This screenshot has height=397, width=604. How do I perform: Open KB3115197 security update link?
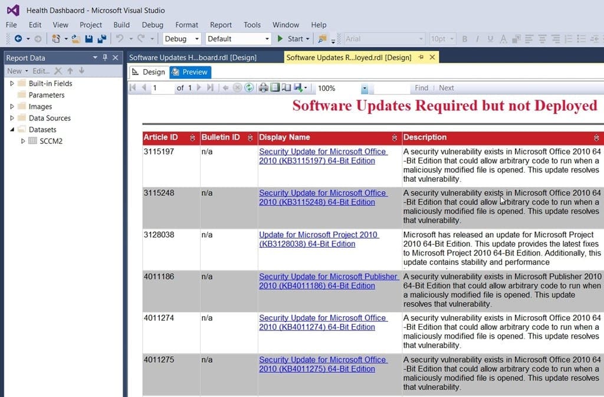pos(323,156)
